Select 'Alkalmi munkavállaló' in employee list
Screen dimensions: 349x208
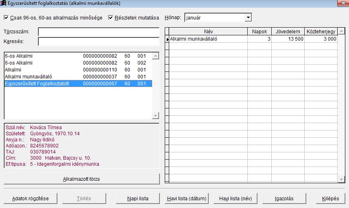click(78, 77)
